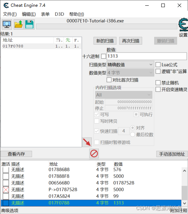Click the 手动添加地址 button
This screenshot has height=214, width=188.
pyautogui.click(x=172, y=154)
